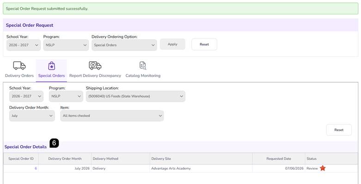Image resolution: width=361 pixels, height=184 pixels.
Task: Click the Requested Date column header
Action: click(x=279, y=159)
